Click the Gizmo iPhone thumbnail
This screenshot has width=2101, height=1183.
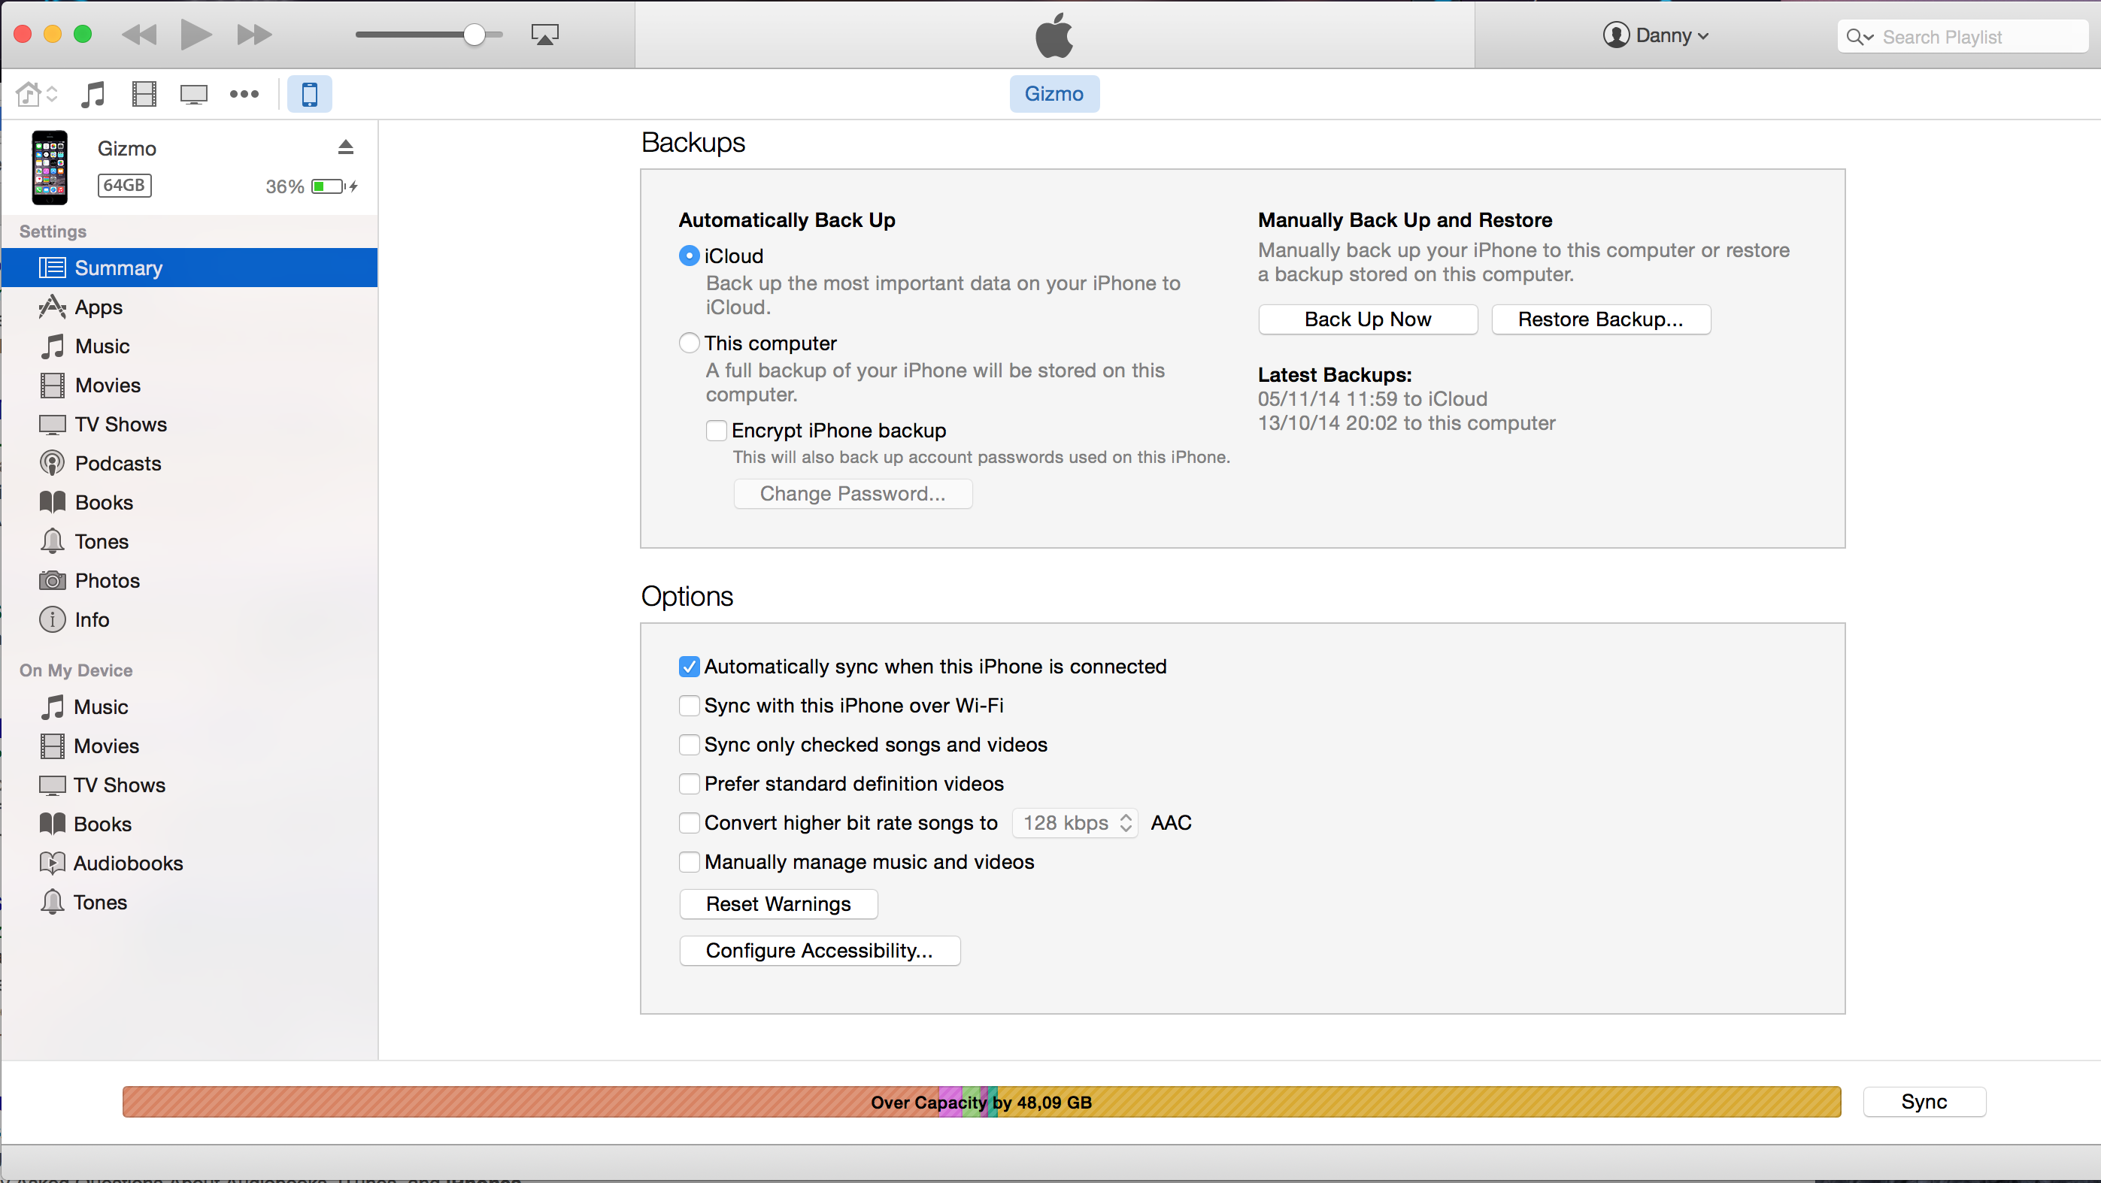(x=50, y=167)
